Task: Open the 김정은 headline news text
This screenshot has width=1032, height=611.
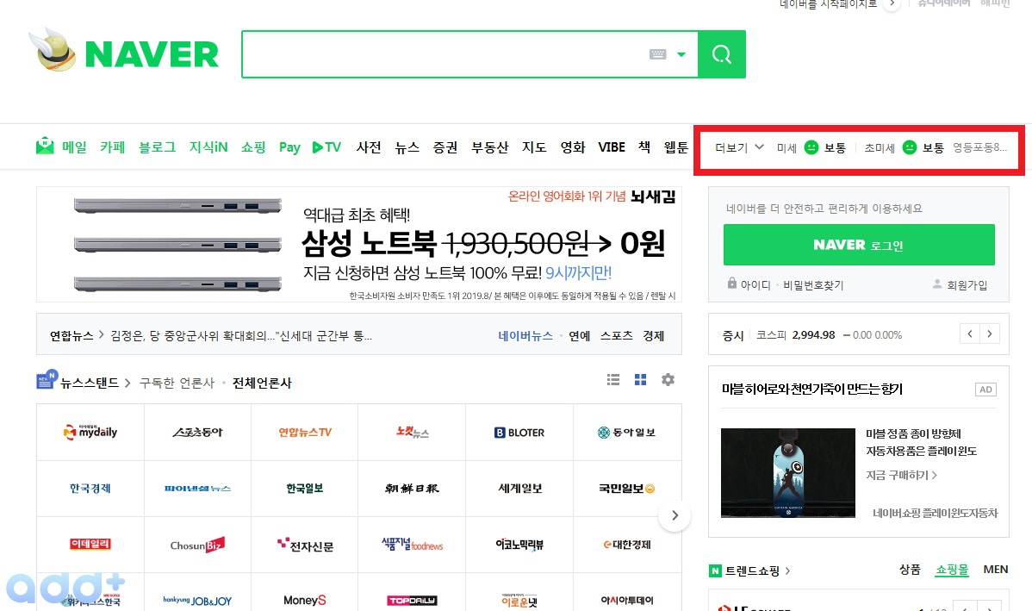Action: tap(241, 336)
